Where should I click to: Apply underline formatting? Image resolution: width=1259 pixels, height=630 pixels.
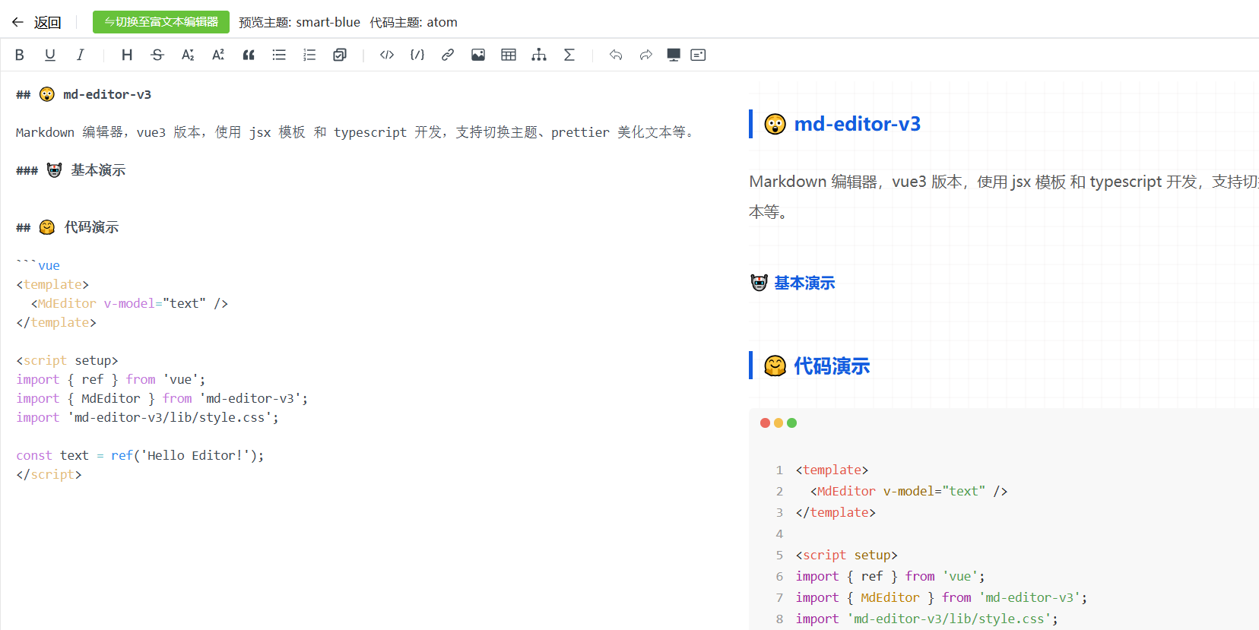(50, 55)
